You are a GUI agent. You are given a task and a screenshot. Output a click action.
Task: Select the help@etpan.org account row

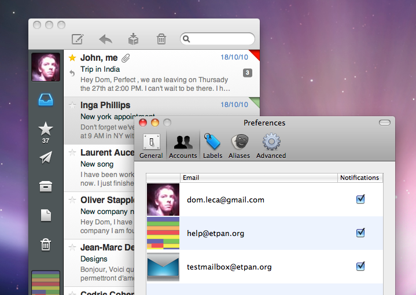(x=264, y=233)
